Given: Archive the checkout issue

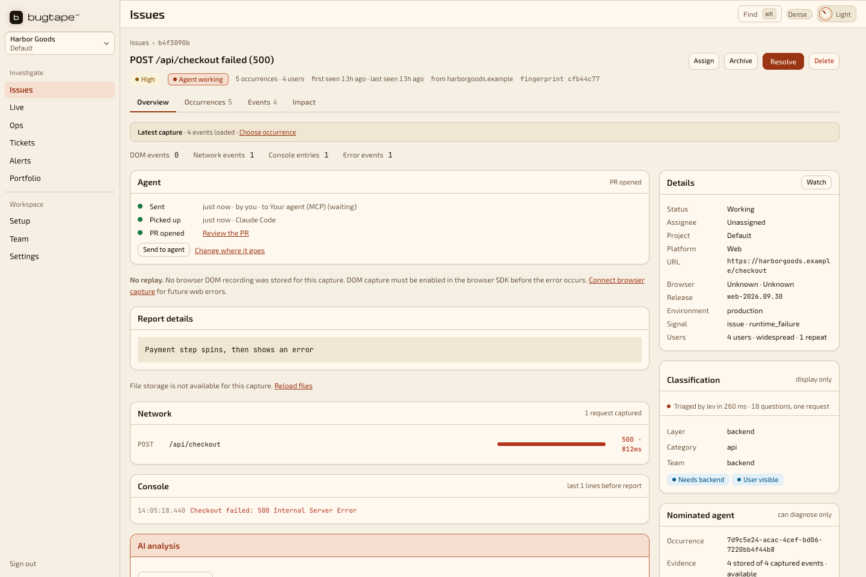Looking at the screenshot, I should pos(741,61).
